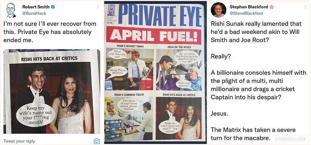
Task: Click the blue verified badge beside Robert Smith
Action: tap(53, 7)
